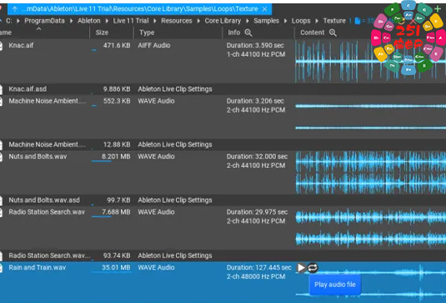Click the 471.6 KB size value
Image resolution: width=446 pixels, height=303 pixels.
click(117, 46)
